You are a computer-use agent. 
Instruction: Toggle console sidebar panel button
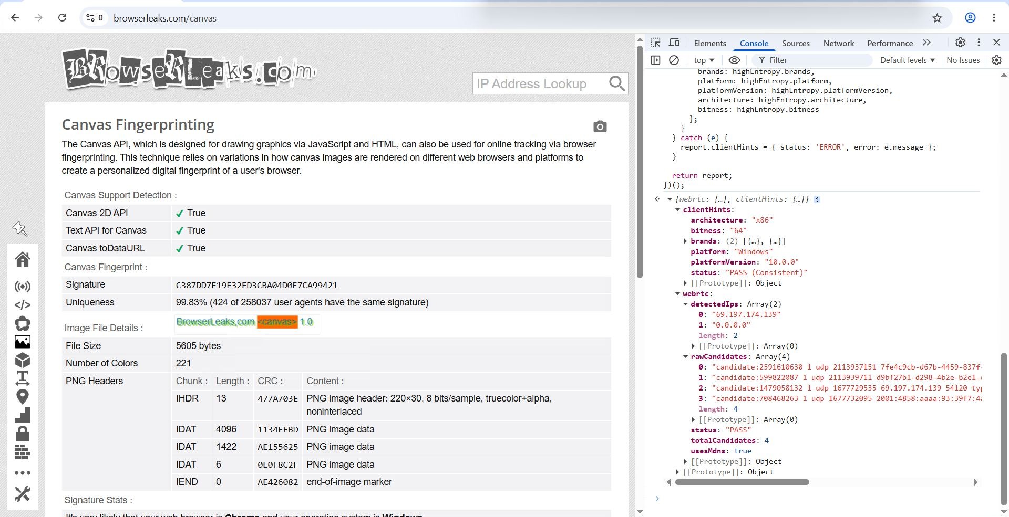(655, 60)
